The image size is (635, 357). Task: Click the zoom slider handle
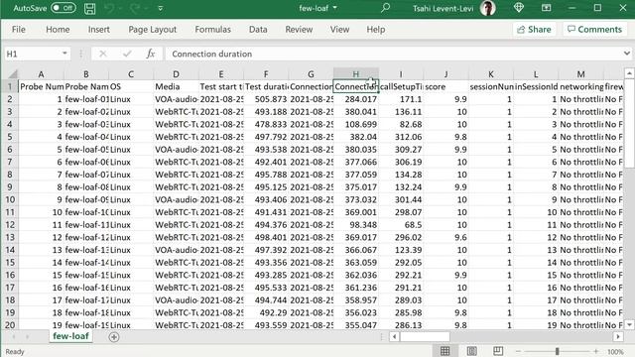click(558, 351)
